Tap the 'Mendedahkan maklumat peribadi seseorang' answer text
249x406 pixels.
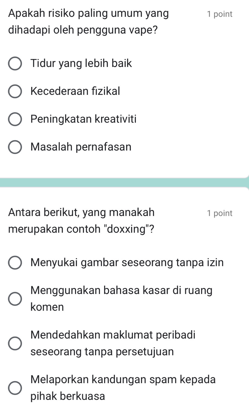113,343
